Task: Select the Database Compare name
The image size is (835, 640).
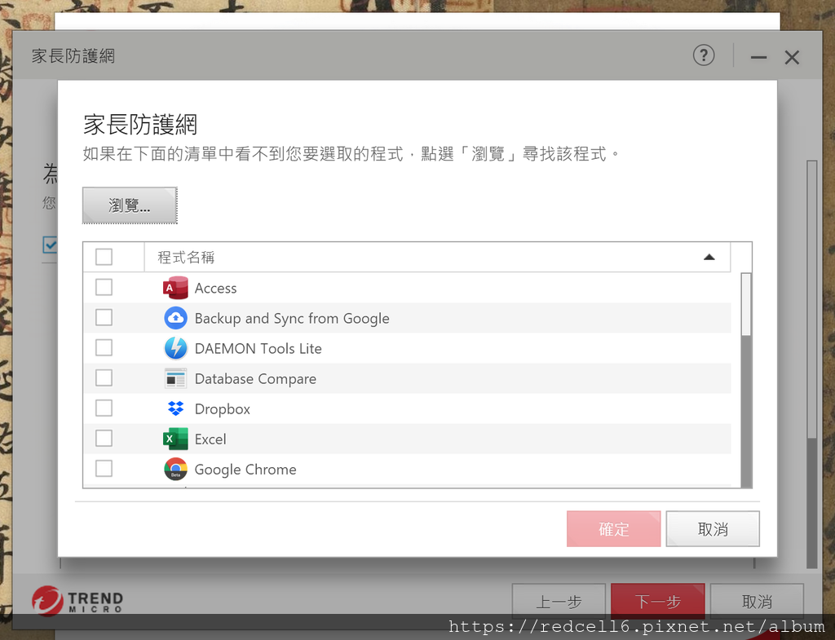Action: tap(255, 378)
